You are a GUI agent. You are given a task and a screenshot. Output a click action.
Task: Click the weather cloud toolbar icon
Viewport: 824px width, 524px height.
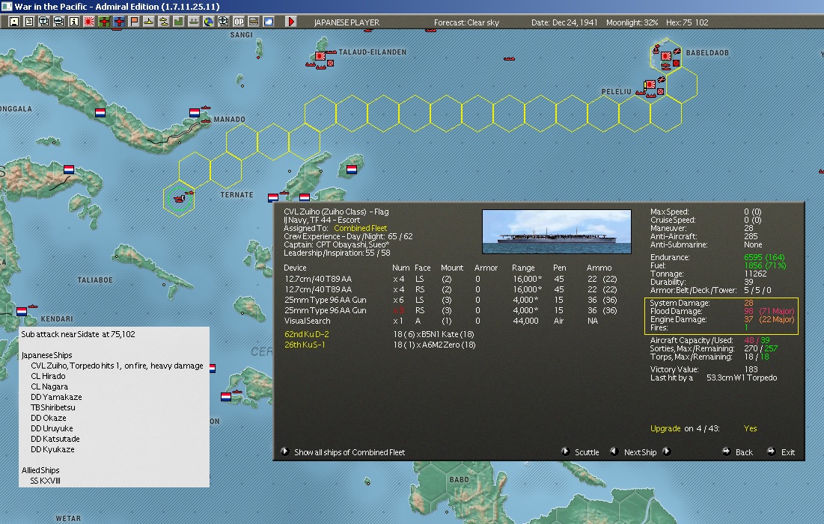point(268,22)
